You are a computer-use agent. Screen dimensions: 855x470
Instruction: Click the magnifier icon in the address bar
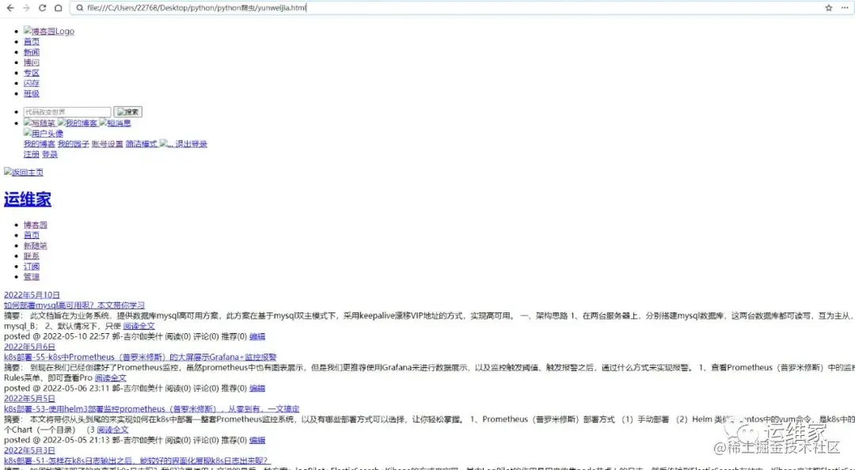coord(80,8)
